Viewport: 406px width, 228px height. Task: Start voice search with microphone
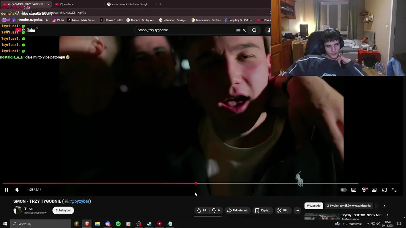coord(269,30)
